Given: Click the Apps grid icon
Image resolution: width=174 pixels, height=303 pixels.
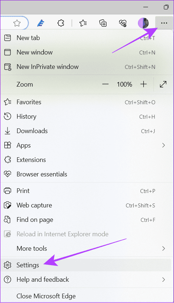Looking at the screenshot, I should tap(8, 145).
